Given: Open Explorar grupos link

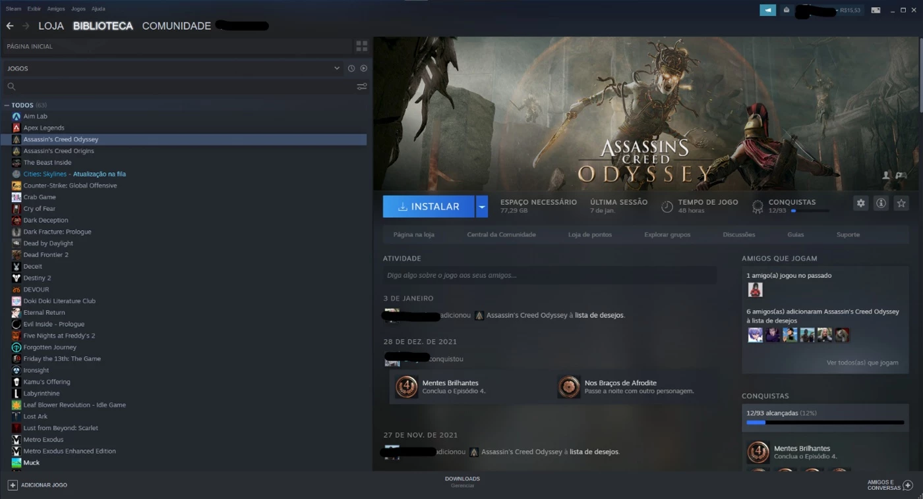Looking at the screenshot, I should point(667,234).
